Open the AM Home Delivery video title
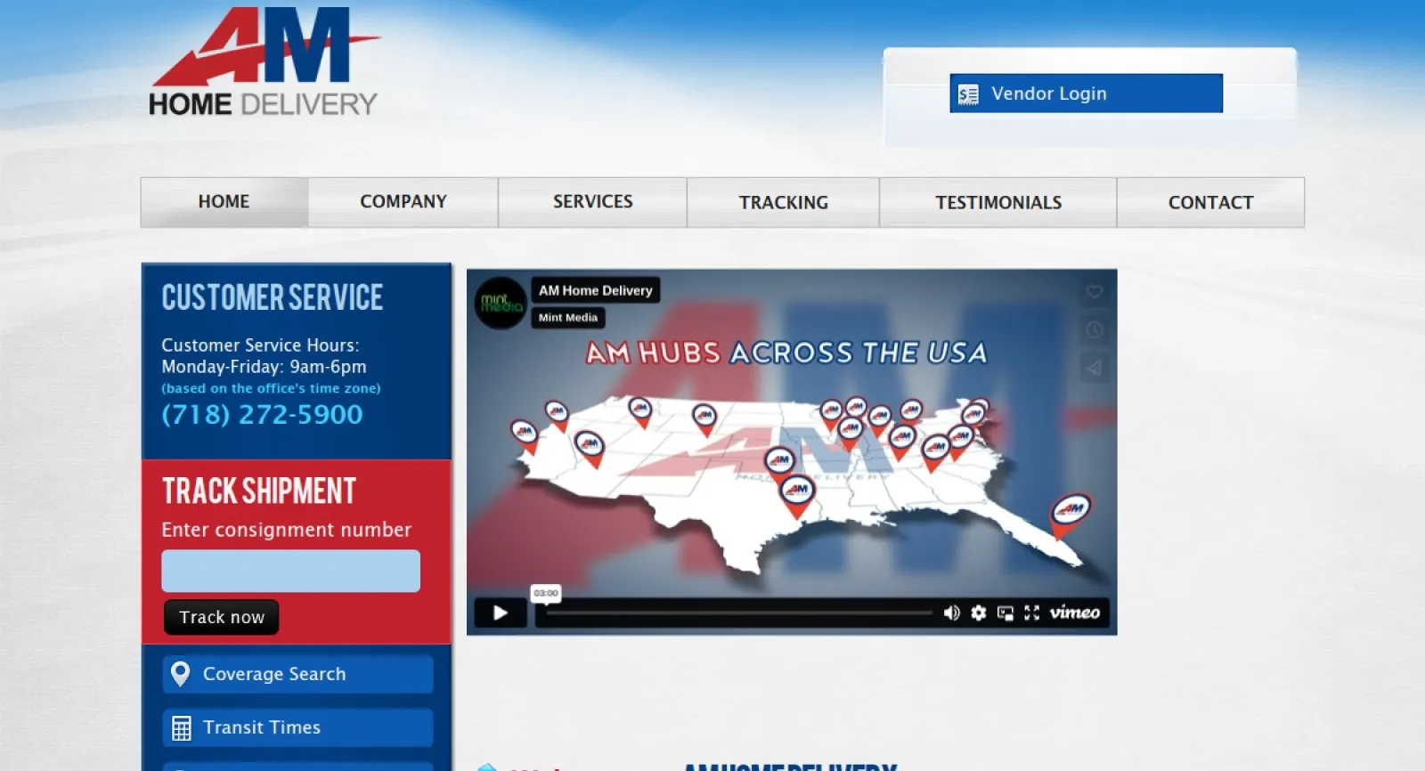This screenshot has width=1425, height=771. pyautogui.click(x=596, y=290)
